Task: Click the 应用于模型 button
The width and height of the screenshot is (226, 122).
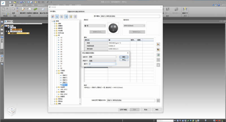Action: (x=124, y=109)
